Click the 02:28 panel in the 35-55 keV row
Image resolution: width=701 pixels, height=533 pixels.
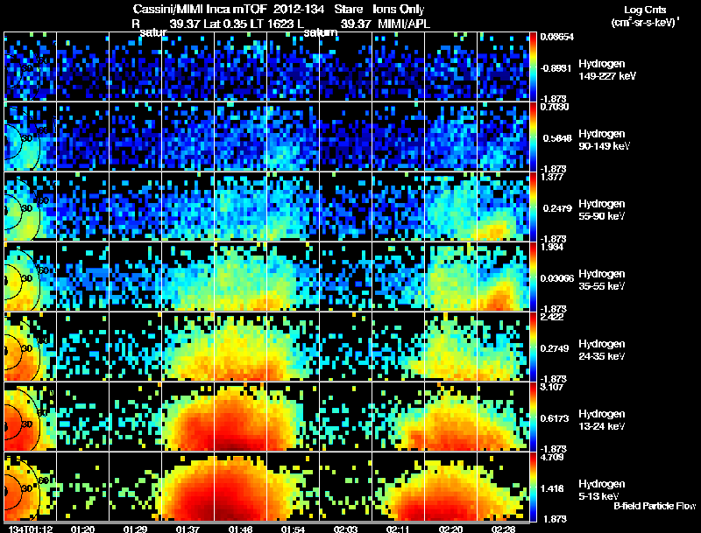click(x=503, y=277)
